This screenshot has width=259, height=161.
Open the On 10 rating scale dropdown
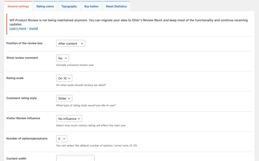click(x=64, y=78)
